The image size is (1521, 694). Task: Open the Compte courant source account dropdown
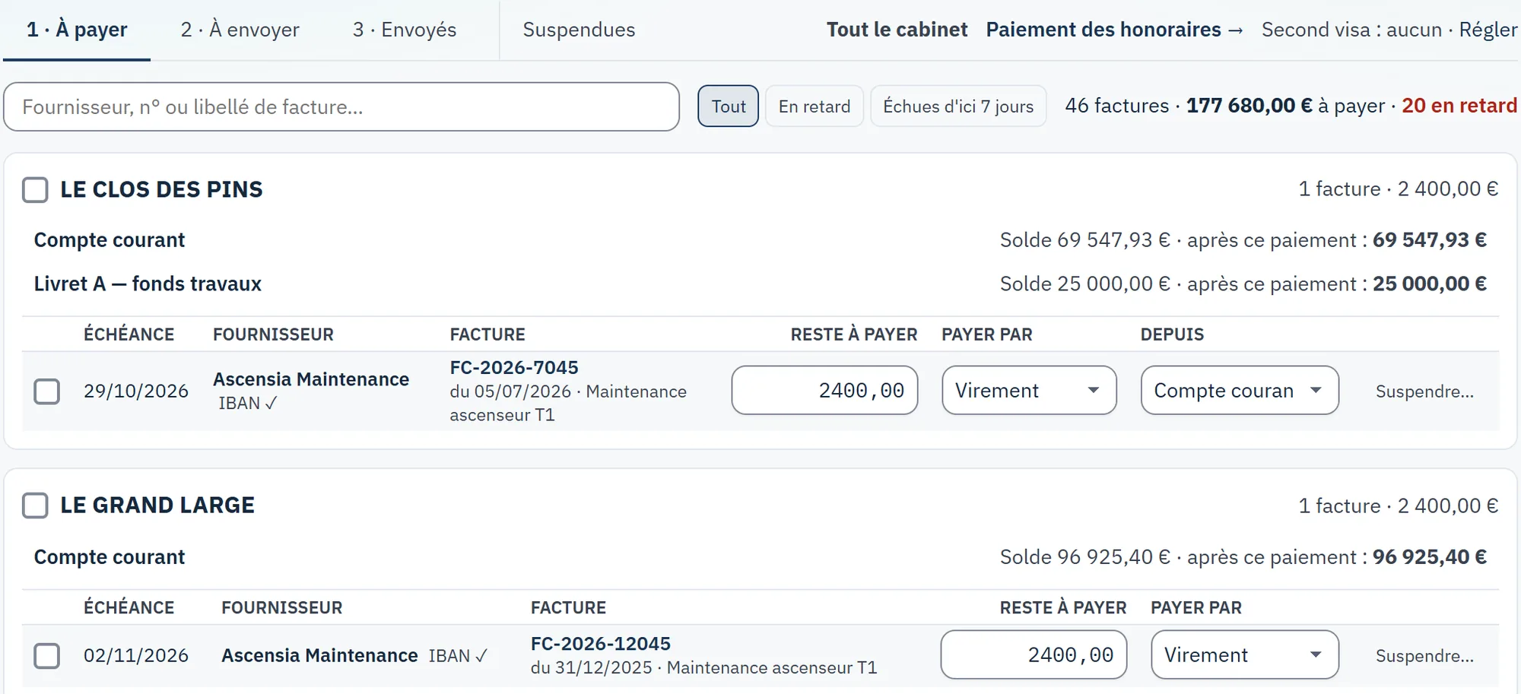1240,390
